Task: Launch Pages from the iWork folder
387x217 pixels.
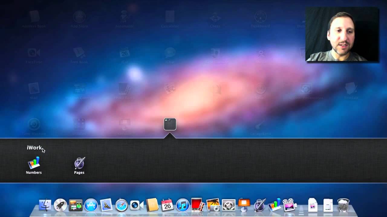Action: coord(79,165)
